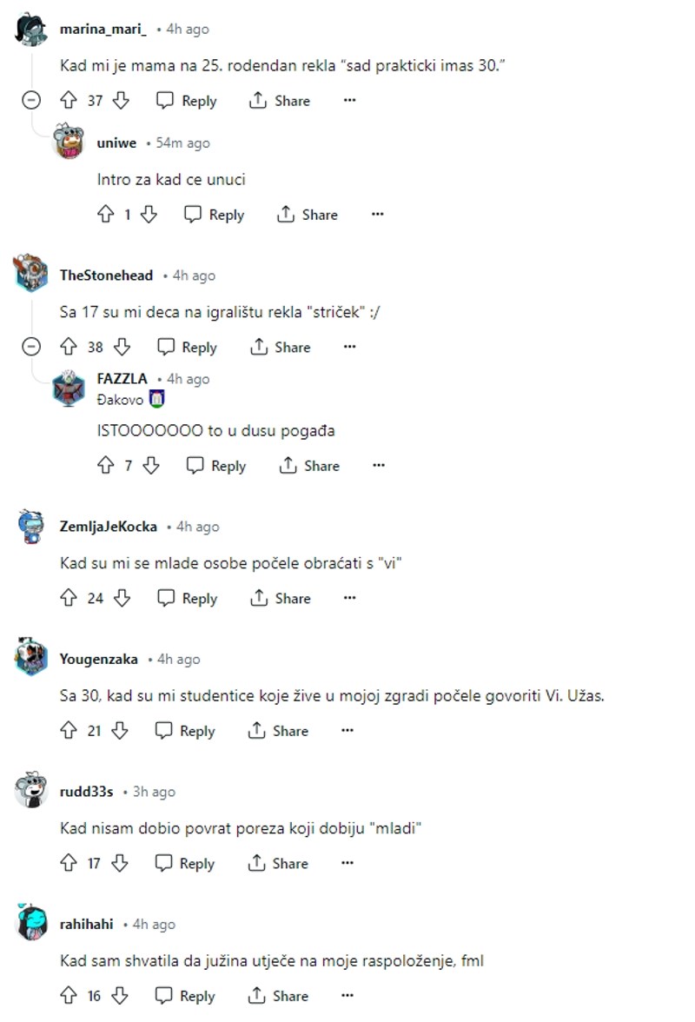Collapse TheStonehead's comment thread
The height and width of the screenshot is (1022, 695).
30,347
